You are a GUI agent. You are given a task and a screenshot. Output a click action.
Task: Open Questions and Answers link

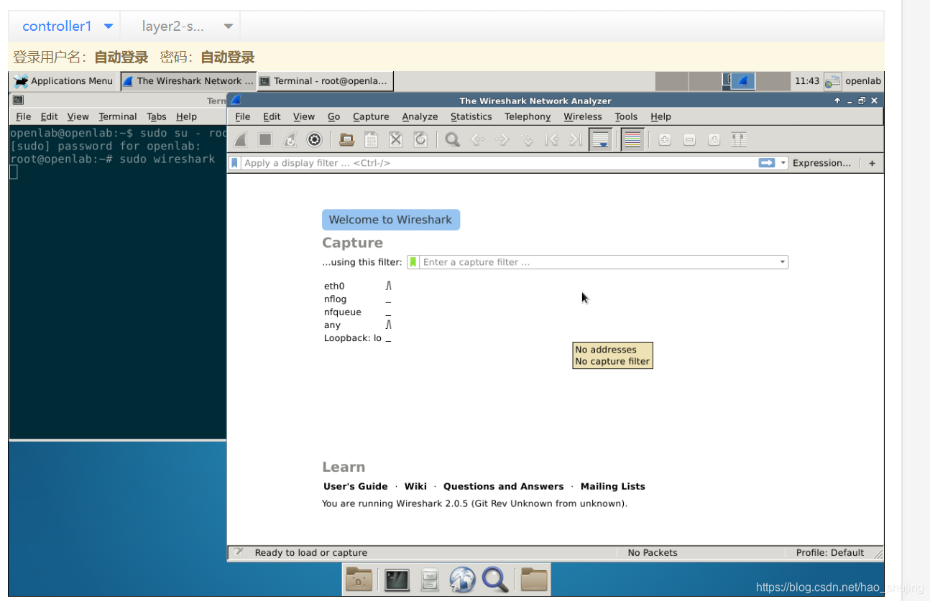tap(504, 486)
